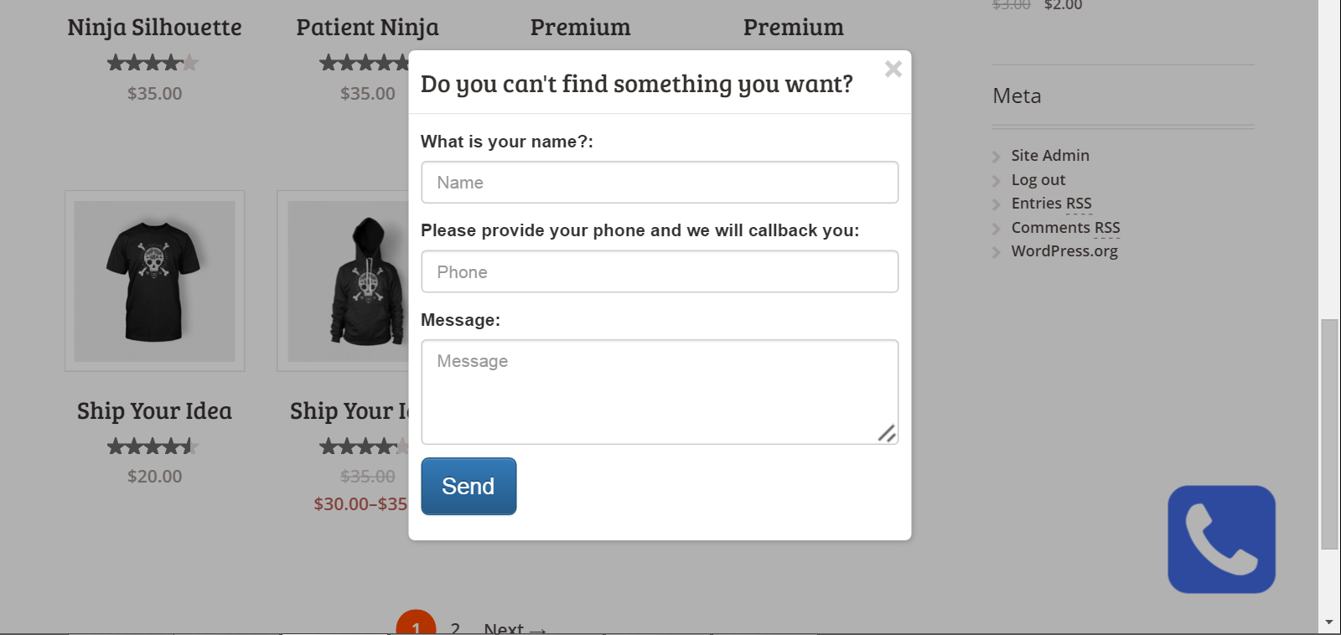Viewport: 1341px width, 635px height.
Task: Open Ninja Silhouette product title
Action: coord(154,28)
